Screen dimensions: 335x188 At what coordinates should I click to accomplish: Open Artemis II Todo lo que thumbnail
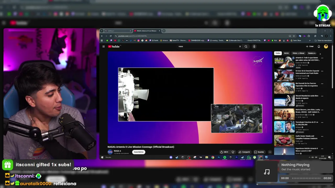point(284,62)
